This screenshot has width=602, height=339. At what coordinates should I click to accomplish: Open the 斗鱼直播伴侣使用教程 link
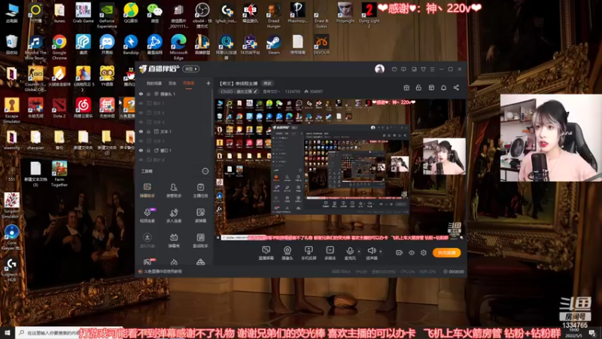pyautogui.click(x=163, y=271)
